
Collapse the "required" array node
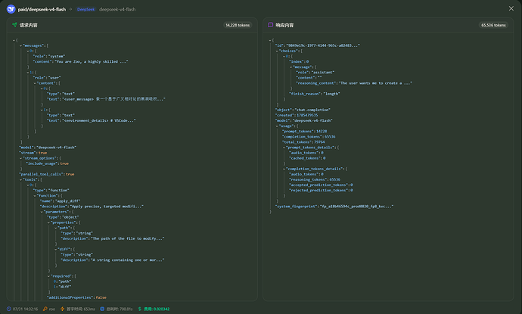click(x=48, y=276)
